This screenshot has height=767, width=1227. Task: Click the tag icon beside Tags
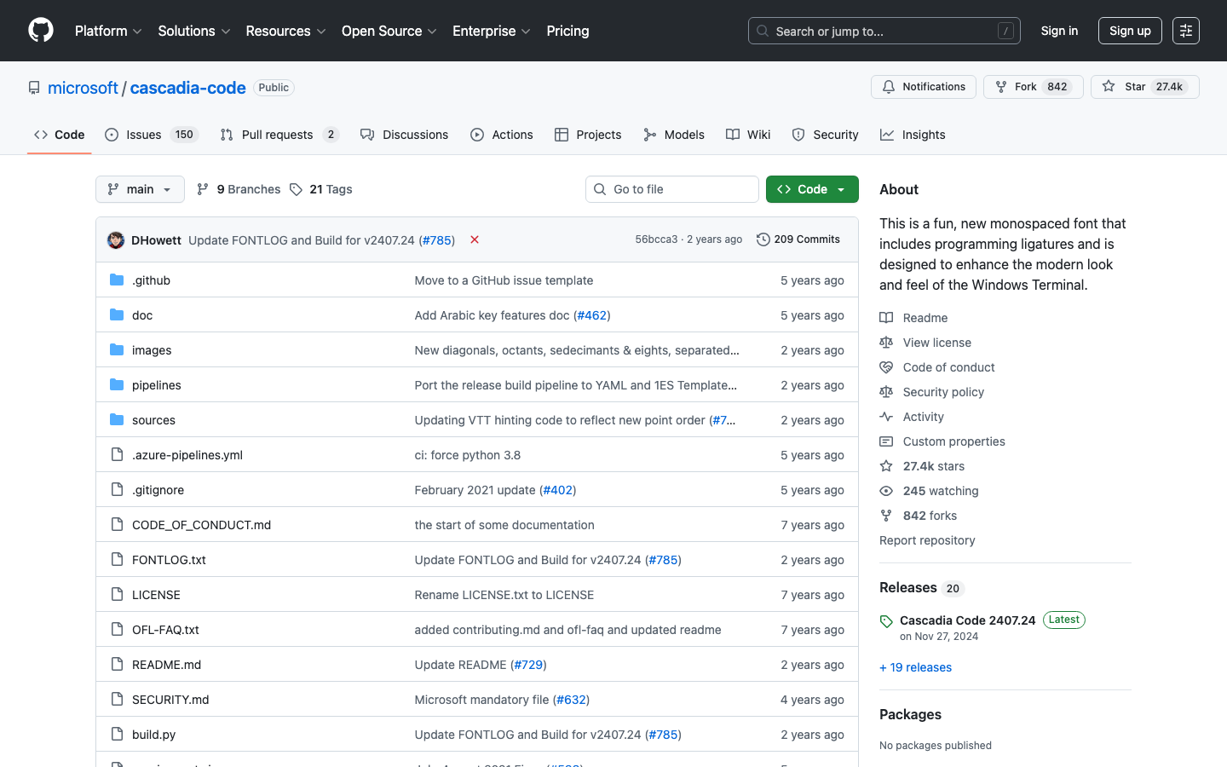(296, 189)
